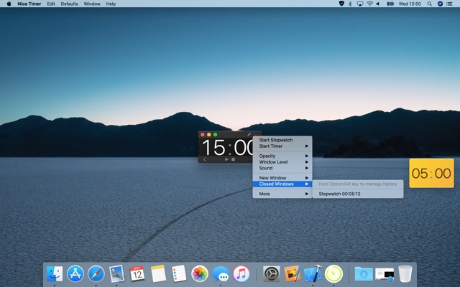Click the back chevron in the timer window

(204, 159)
